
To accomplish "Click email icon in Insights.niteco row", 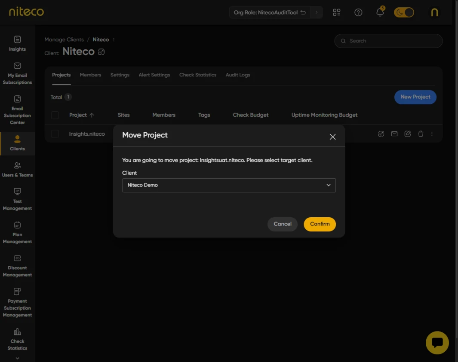I will coord(394,134).
